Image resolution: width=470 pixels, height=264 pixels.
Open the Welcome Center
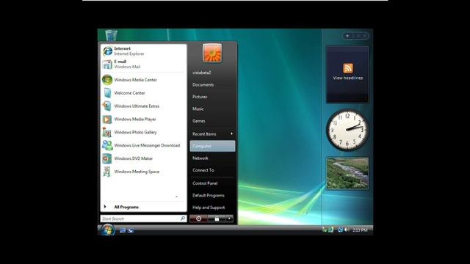143,93
